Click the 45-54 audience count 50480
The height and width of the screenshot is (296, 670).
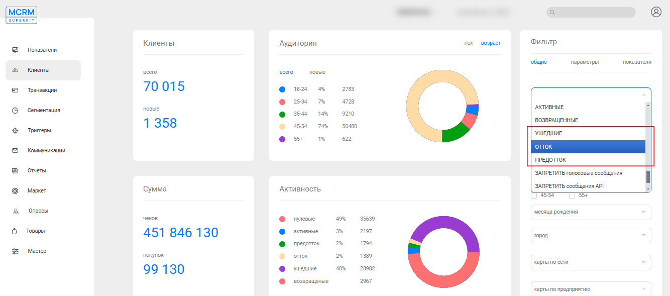[x=350, y=127]
